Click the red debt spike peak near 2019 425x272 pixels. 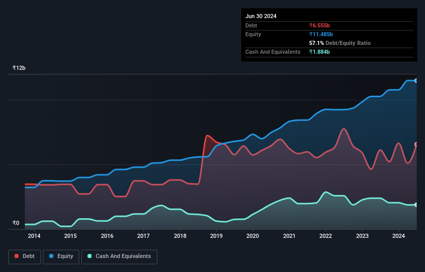[x=208, y=135]
